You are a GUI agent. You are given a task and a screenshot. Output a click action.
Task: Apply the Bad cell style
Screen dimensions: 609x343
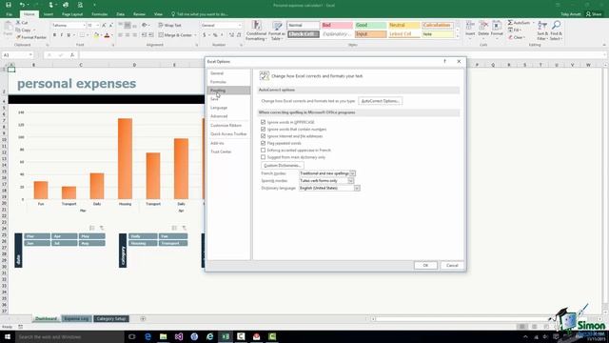coord(337,26)
